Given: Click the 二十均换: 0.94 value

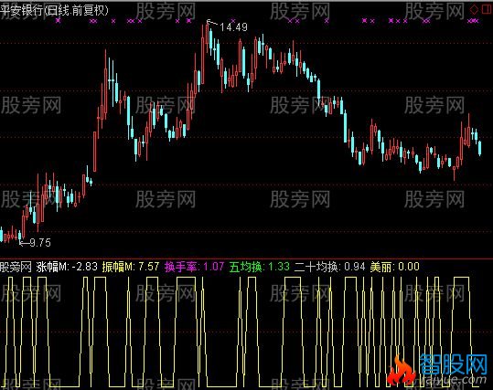Looking at the screenshot, I should click(x=330, y=267).
